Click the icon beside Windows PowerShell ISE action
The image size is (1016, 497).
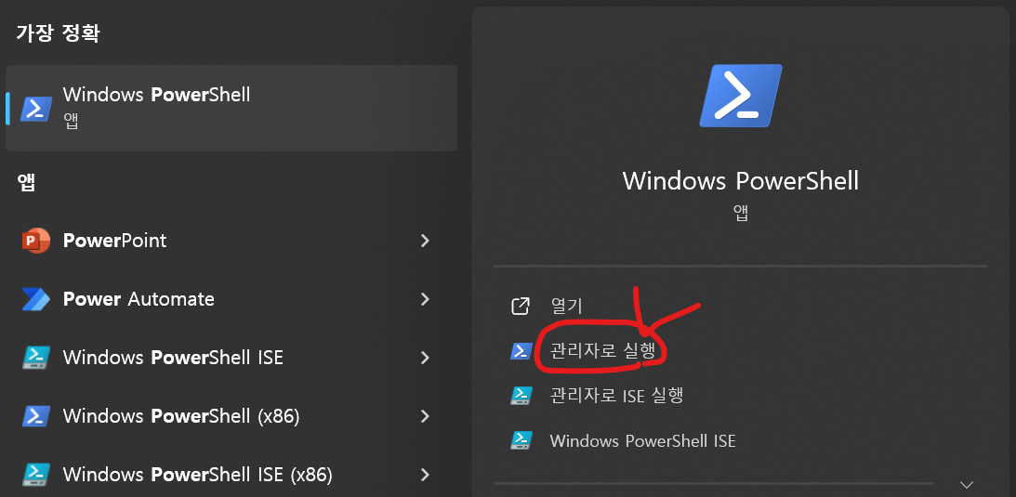[521, 440]
